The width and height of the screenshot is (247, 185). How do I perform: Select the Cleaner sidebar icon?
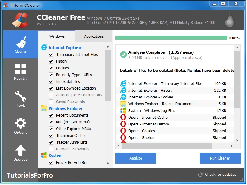(x=20, y=44)
